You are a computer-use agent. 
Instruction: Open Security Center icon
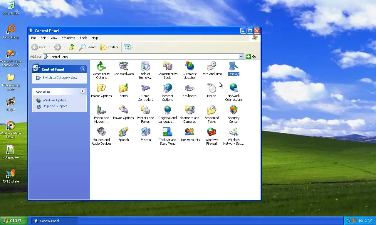(x=234, y=114)
